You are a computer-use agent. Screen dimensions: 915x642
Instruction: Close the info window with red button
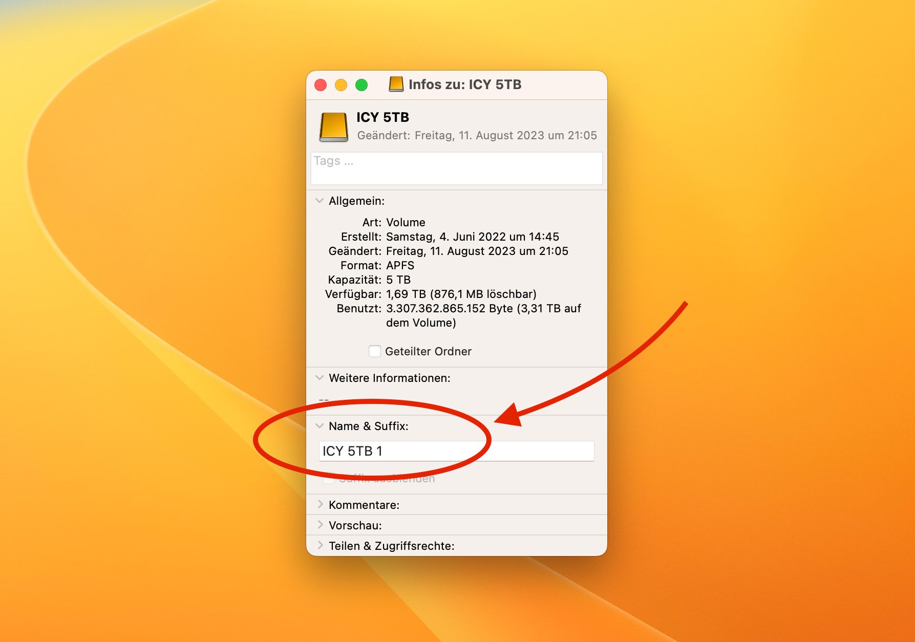[x=321, y=85]
